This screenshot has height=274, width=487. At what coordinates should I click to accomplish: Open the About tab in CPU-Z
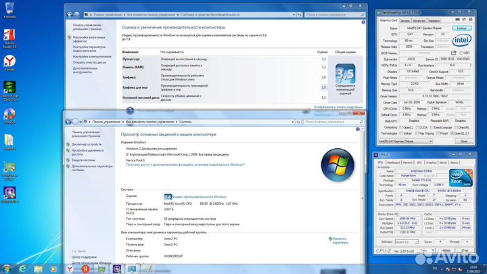pyautogui.click(x=454, y=162)
